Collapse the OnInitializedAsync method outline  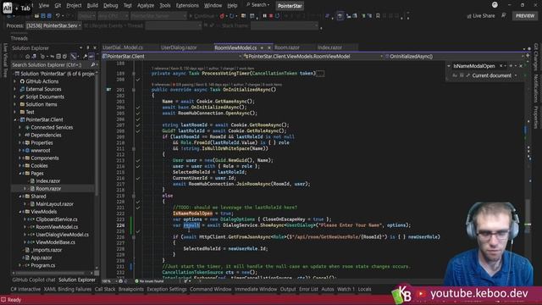pyautogui.click(x=134, y=90)
